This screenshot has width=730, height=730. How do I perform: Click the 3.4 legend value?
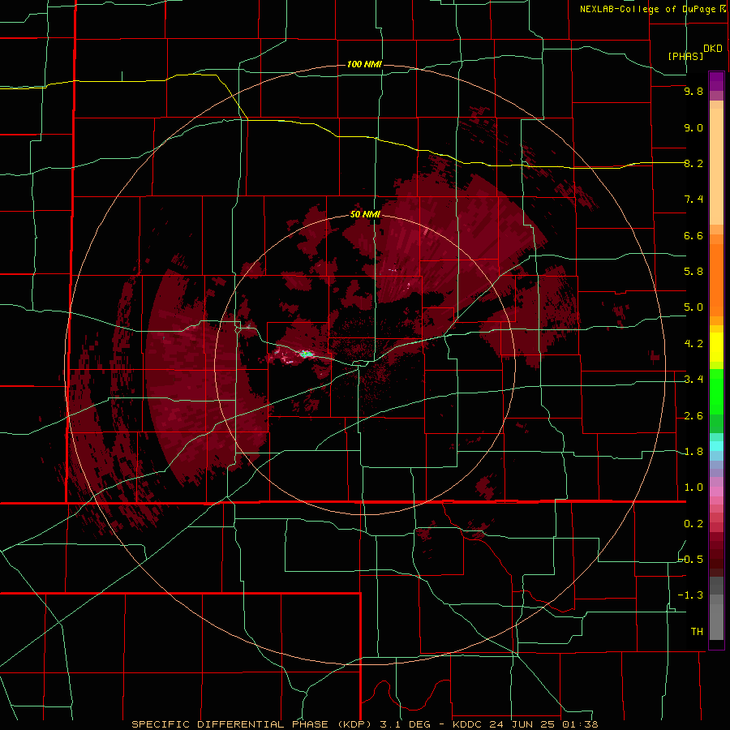[693, 380]
